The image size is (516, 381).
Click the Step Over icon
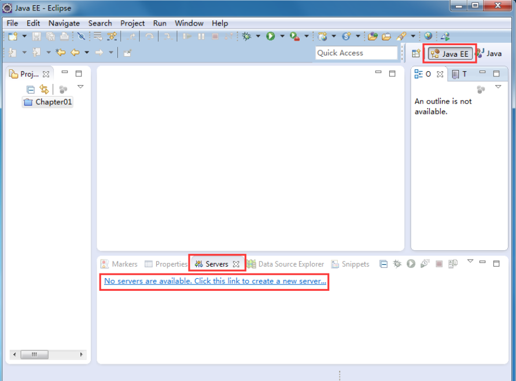tap(150, 36)
